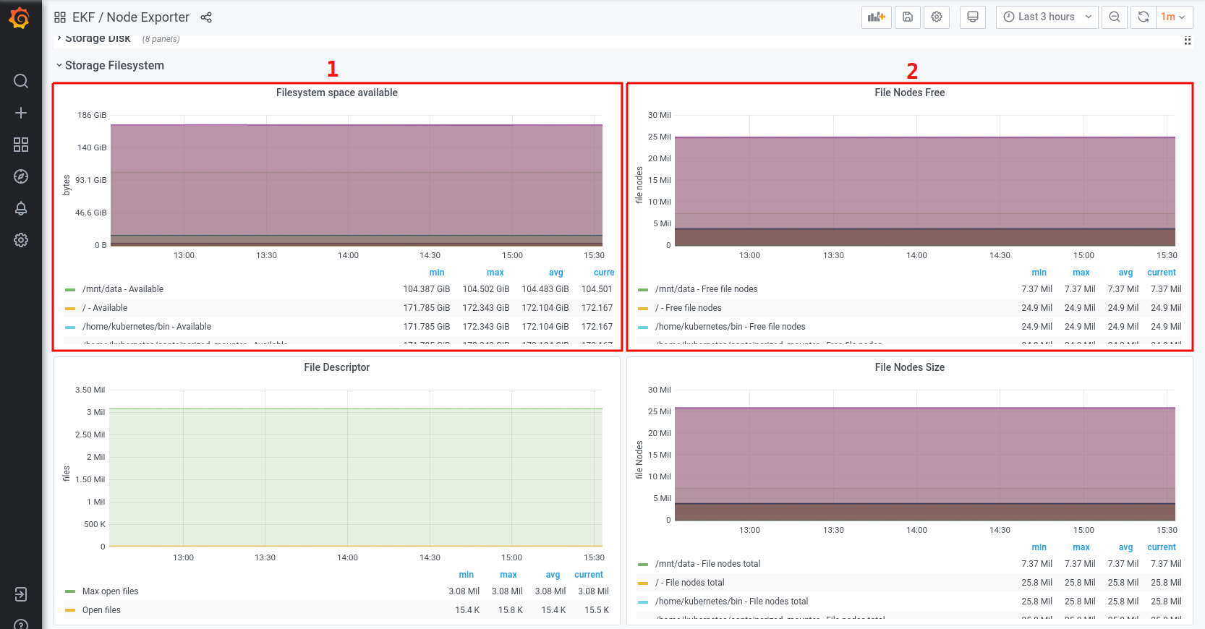Open the Search dashboards icon in sidebar

tap(21, 81)
